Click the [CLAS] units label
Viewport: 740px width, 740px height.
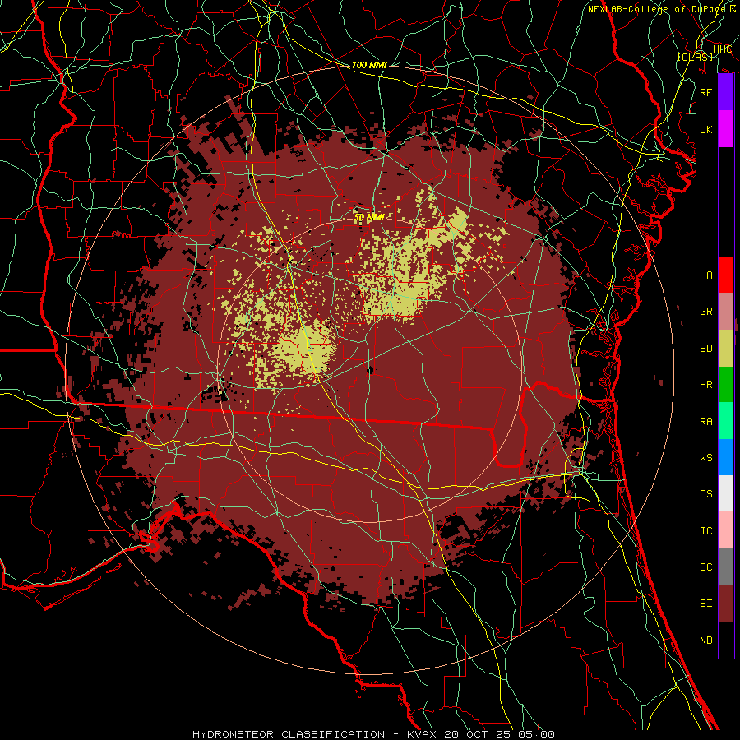tap(695, 57)
